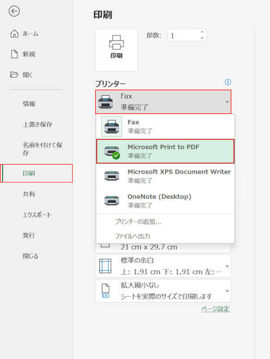Click the printer info icon

[x=228, y=82]
